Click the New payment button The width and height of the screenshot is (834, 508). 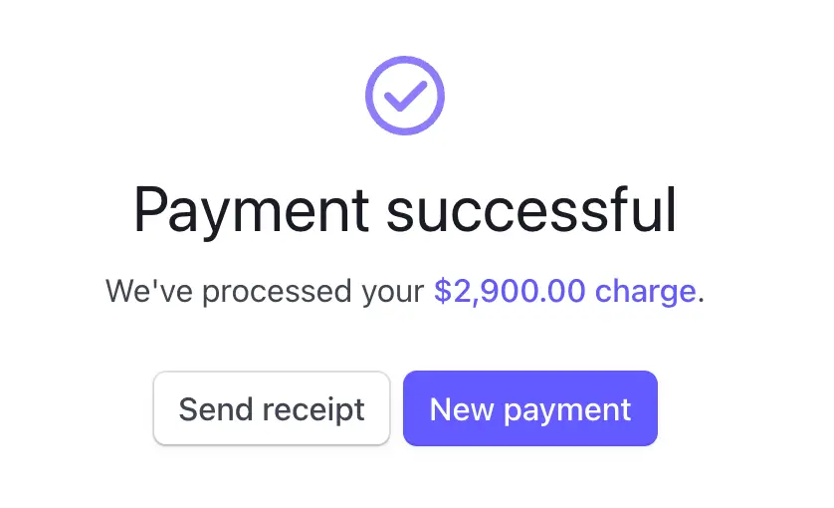(529, 408)
